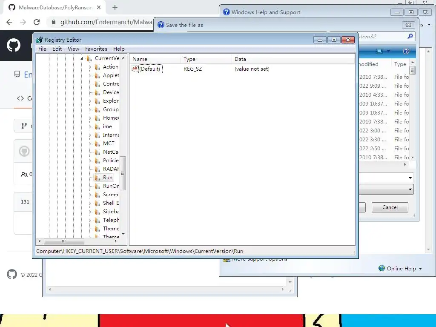436x327 pixels.
Task: Collapse the CurrentVersion registry key
Action: point(82,58)
